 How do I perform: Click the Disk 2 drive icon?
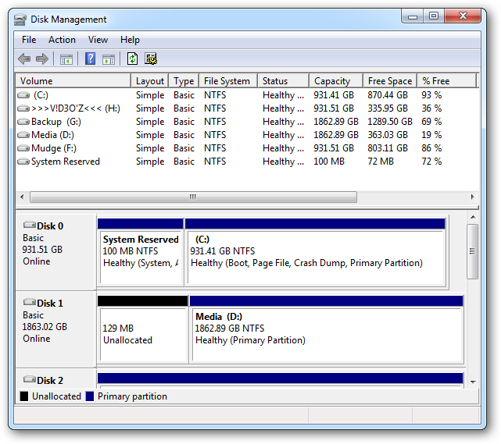tap(30, 379)
